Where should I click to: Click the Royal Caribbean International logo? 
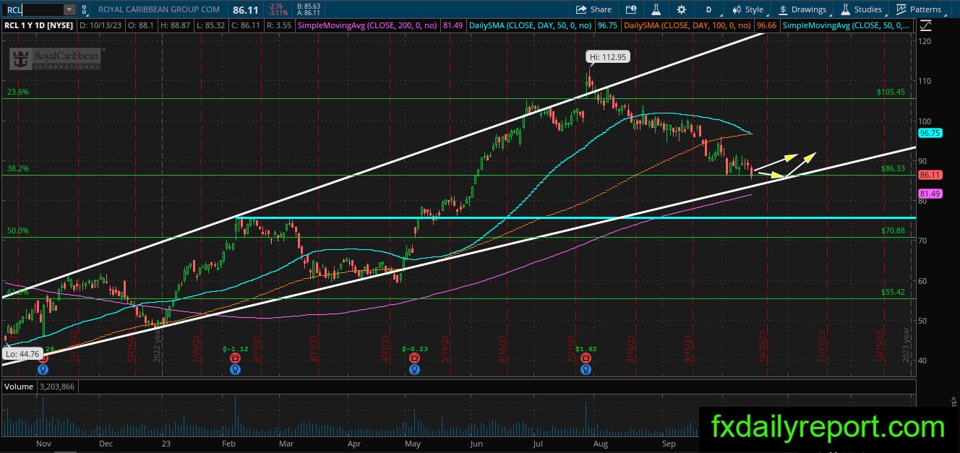click(55, 59)
